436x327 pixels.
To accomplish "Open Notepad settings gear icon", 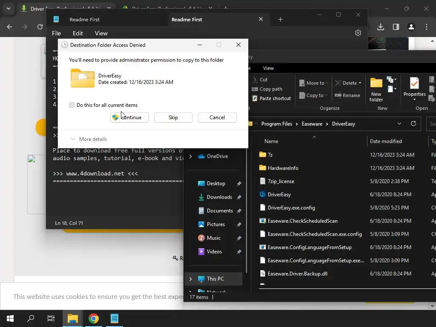I will point(358,33).
